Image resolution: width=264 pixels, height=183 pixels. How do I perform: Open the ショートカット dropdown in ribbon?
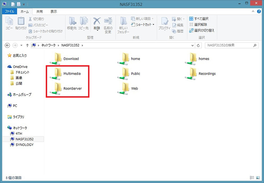143,25
